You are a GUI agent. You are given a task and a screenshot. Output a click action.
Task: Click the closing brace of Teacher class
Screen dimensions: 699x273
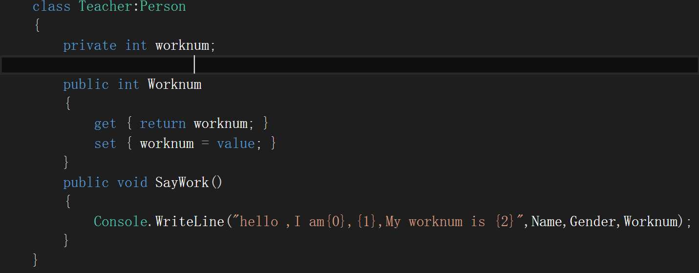(35, 260)
